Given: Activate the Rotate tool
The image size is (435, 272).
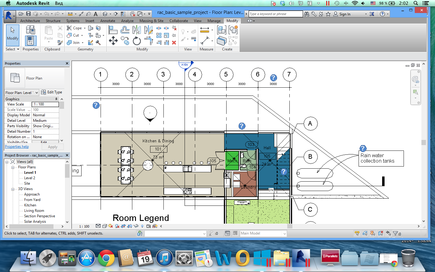Looking at the screenshot, I should click(x=136, y=40).
